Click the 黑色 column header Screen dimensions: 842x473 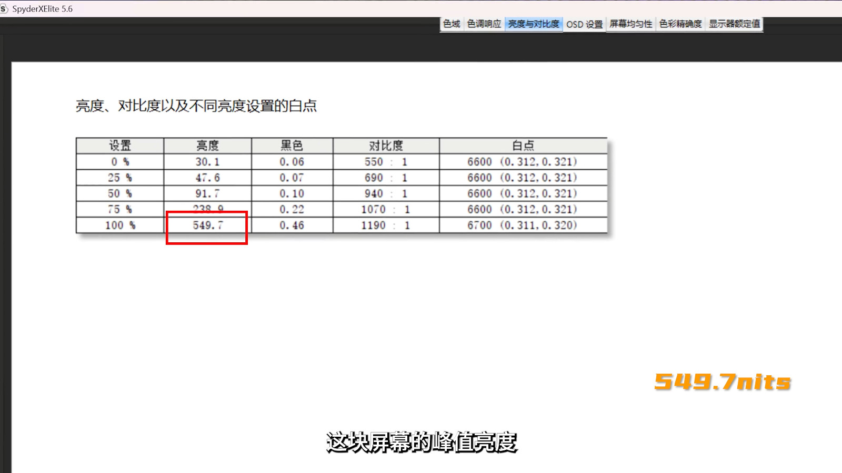point(292,146)
